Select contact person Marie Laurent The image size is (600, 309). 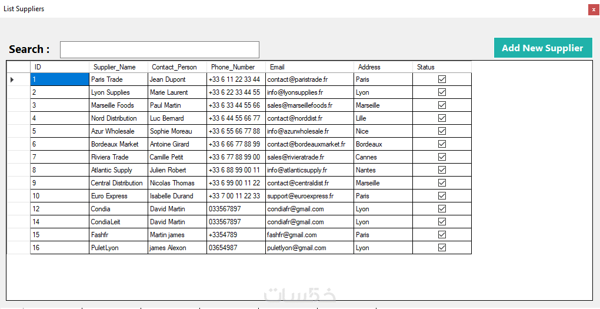click(178, 92)
